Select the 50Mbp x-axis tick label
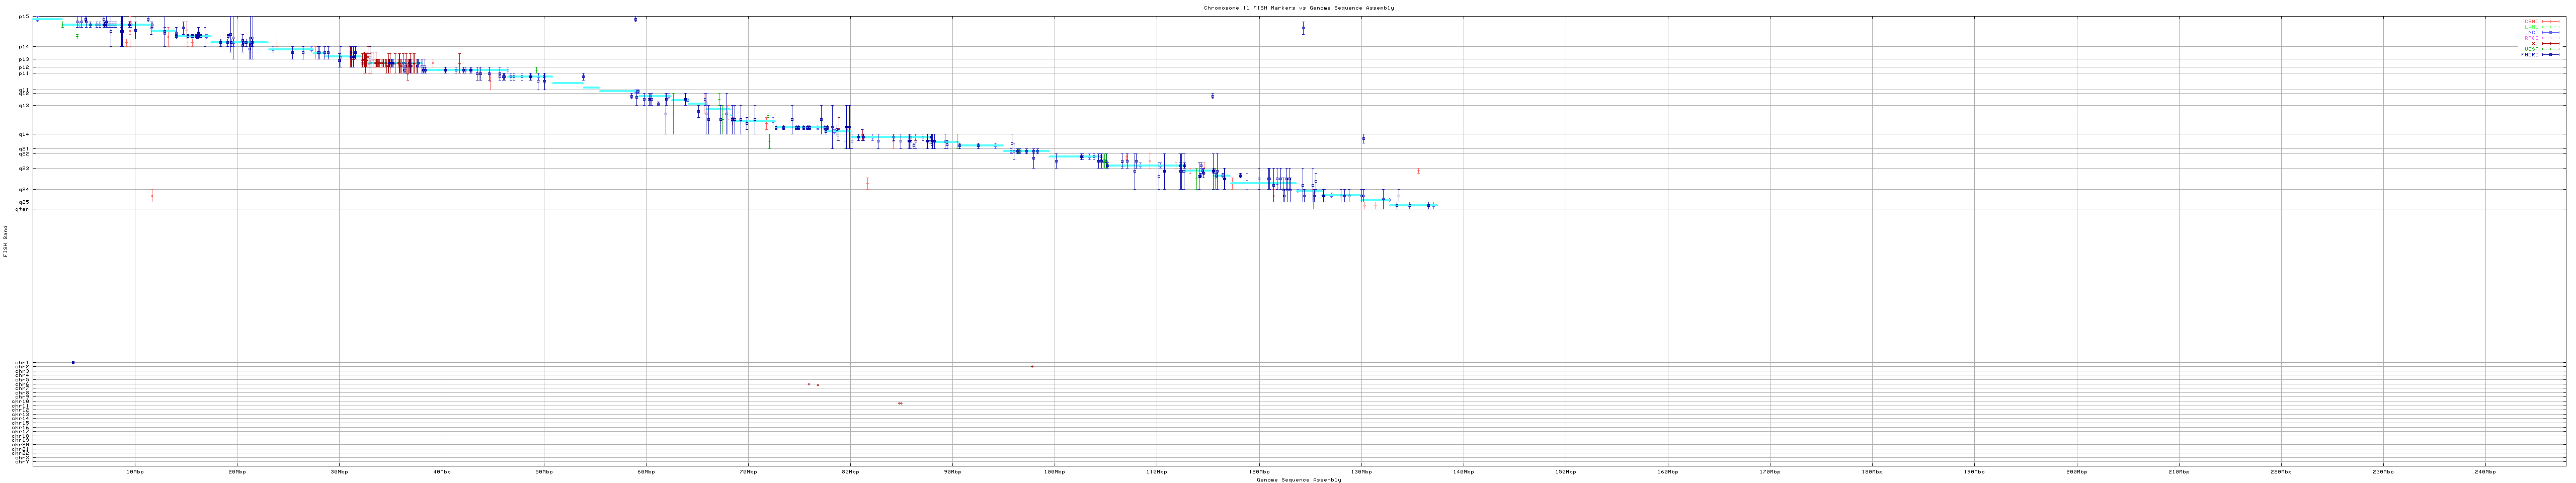Viewport: 2576px width, 483px height. coord(543,471)
